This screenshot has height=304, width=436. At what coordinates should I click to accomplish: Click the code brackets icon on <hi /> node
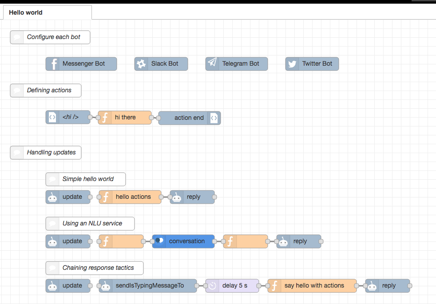(52, 117)
